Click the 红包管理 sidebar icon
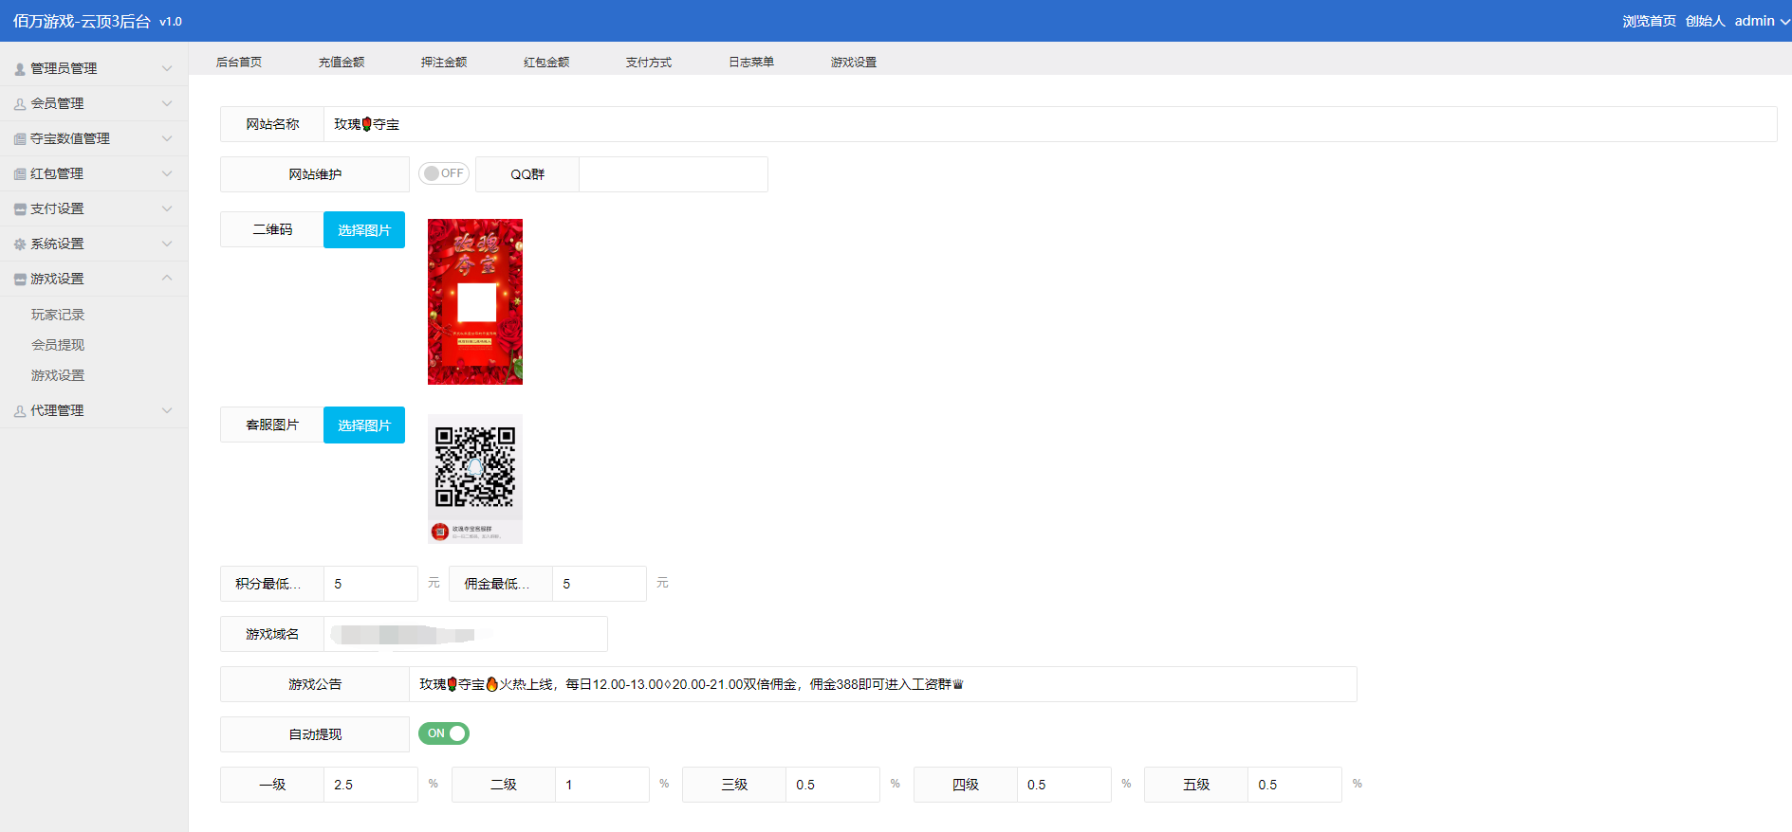This screenshot has height=832, width=1792. [20, 174]
